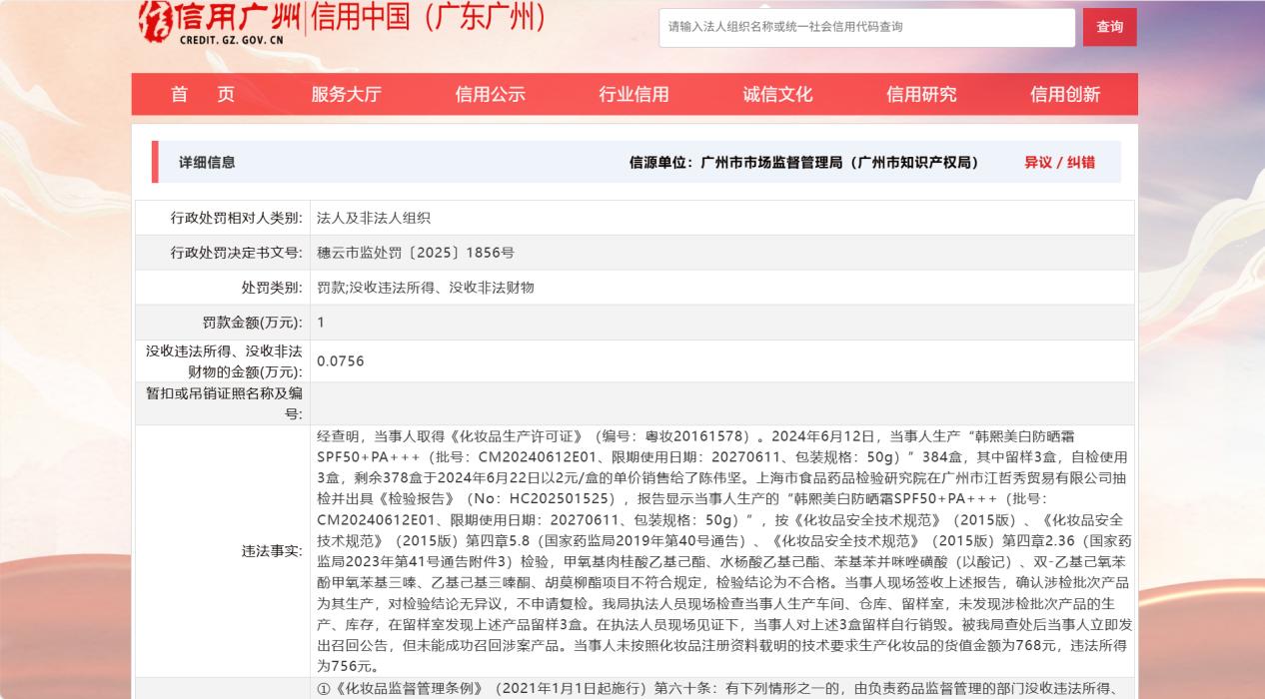
Task: Navigate to the 诚信文化 section
Action: point(777,95)
